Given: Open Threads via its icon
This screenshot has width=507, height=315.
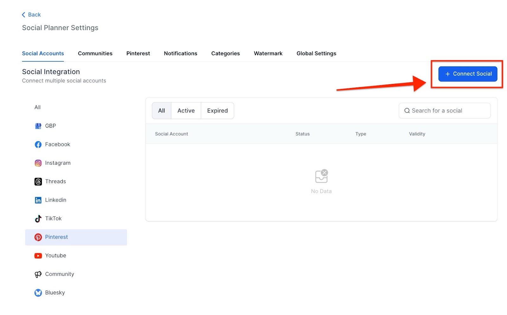Looking at the screenshot, I should pyautogui.click(x=38, y=182).
